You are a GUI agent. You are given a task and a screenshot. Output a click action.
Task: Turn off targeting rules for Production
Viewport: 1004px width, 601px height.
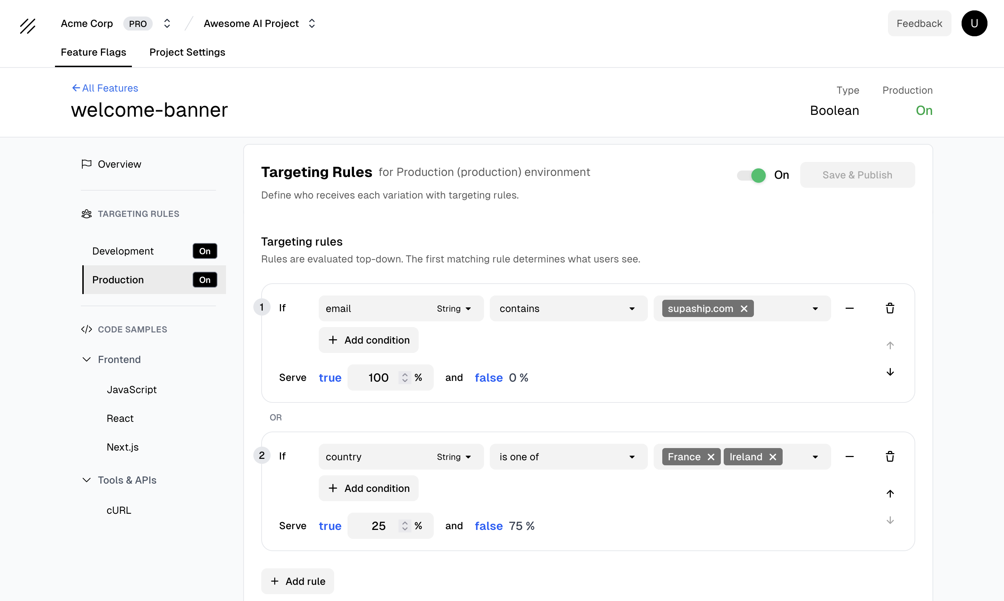pos(751,174)
